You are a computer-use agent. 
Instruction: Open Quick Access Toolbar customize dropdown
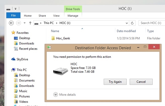point(15,9)
